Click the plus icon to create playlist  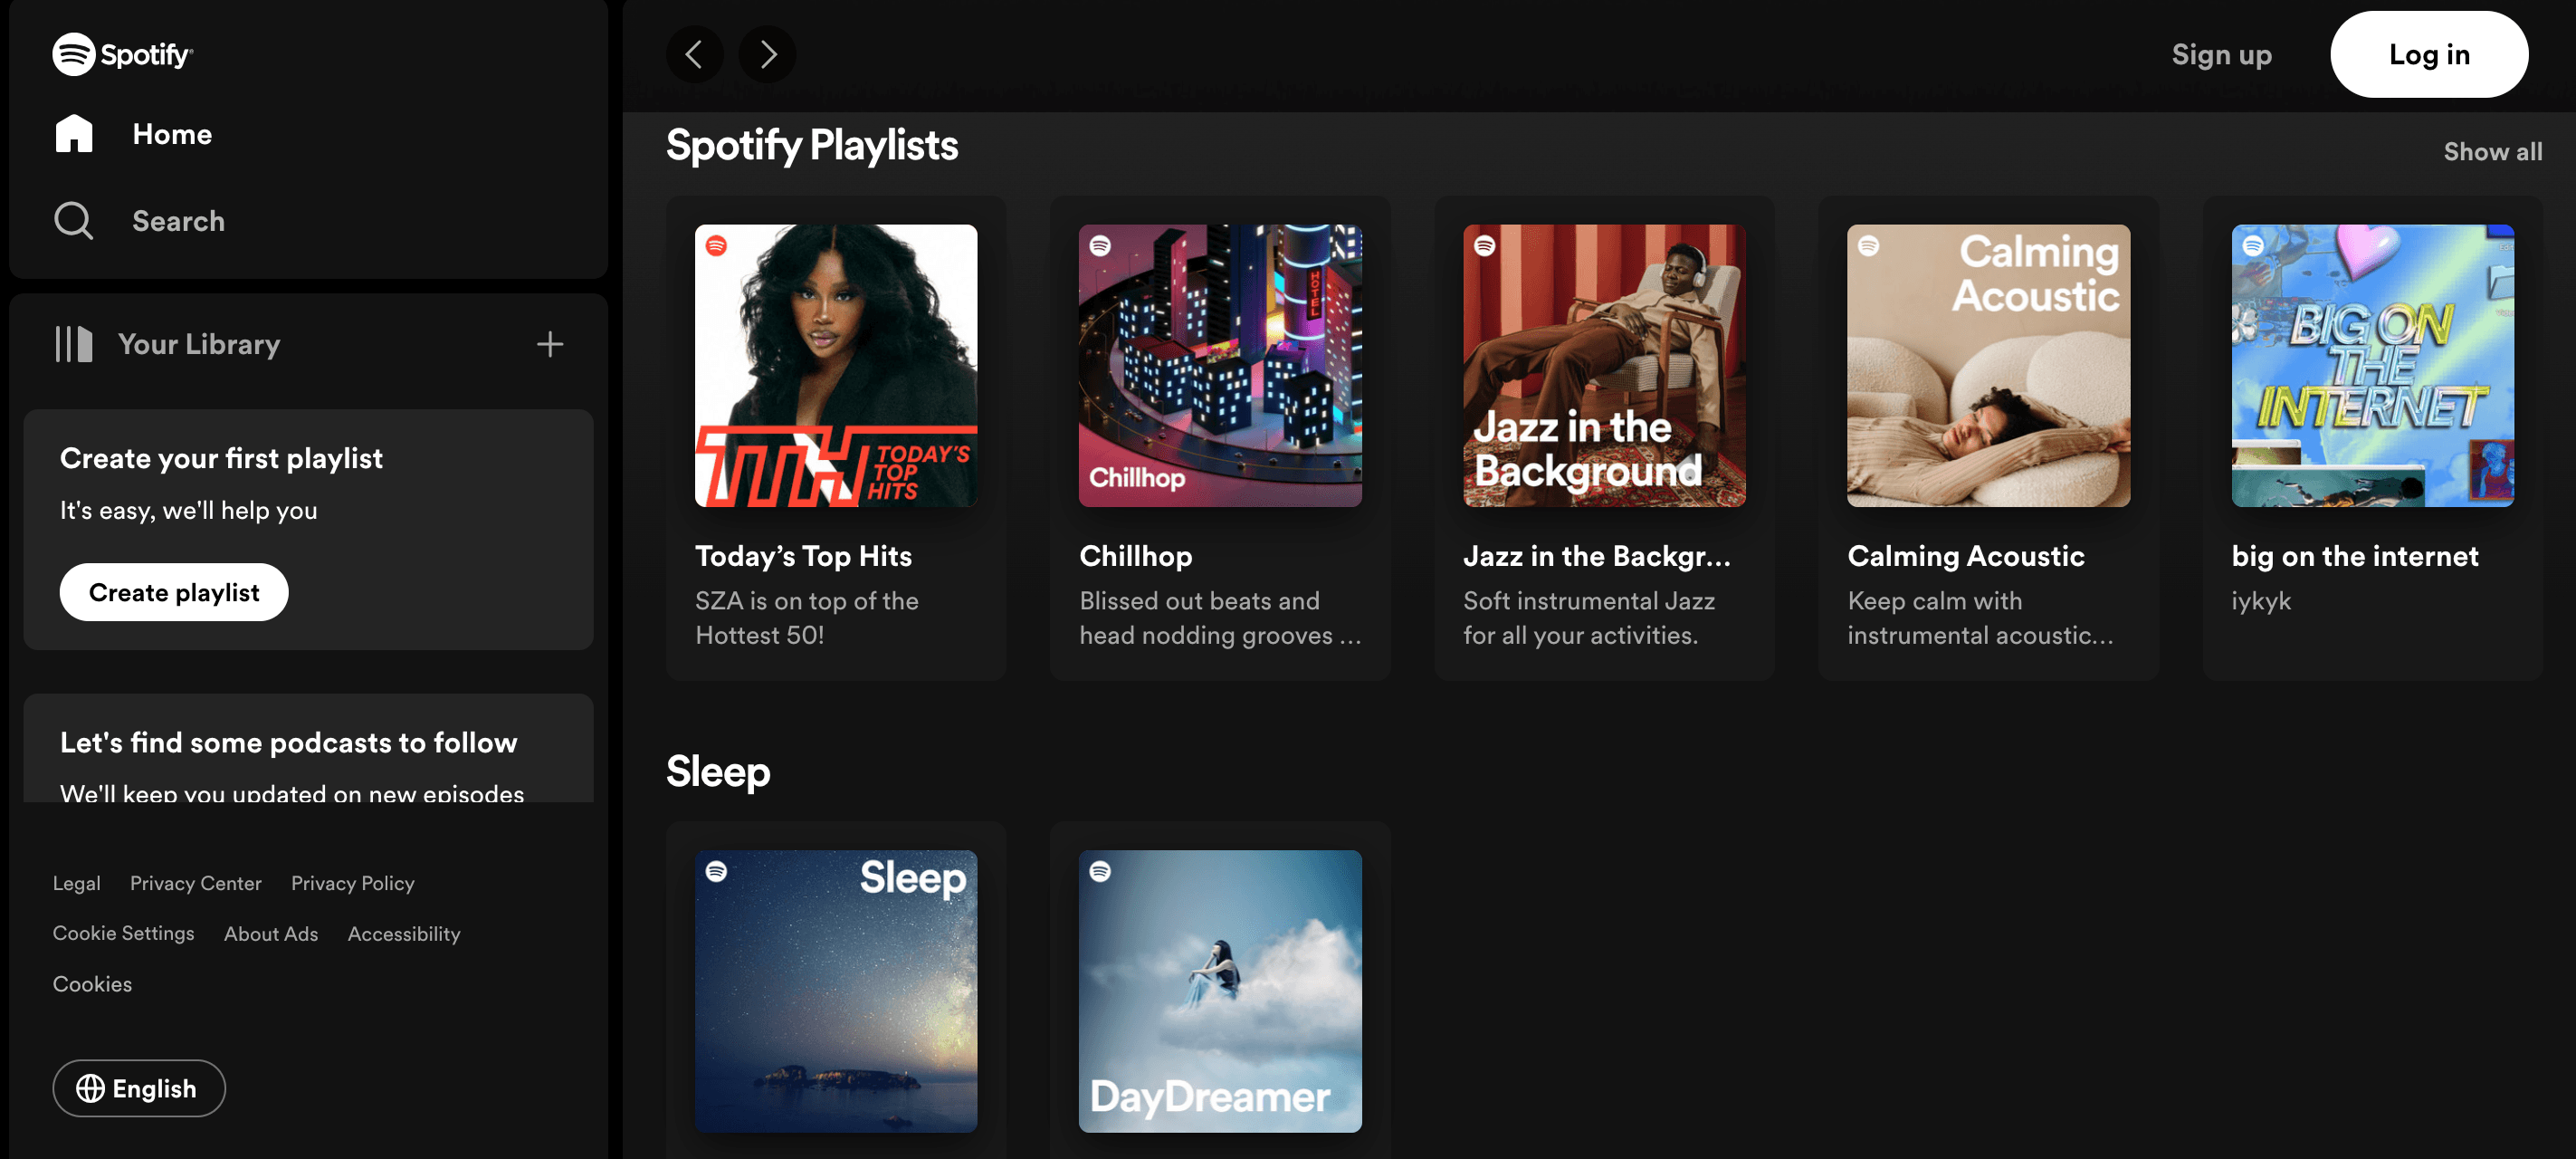[x=549, y=344]
